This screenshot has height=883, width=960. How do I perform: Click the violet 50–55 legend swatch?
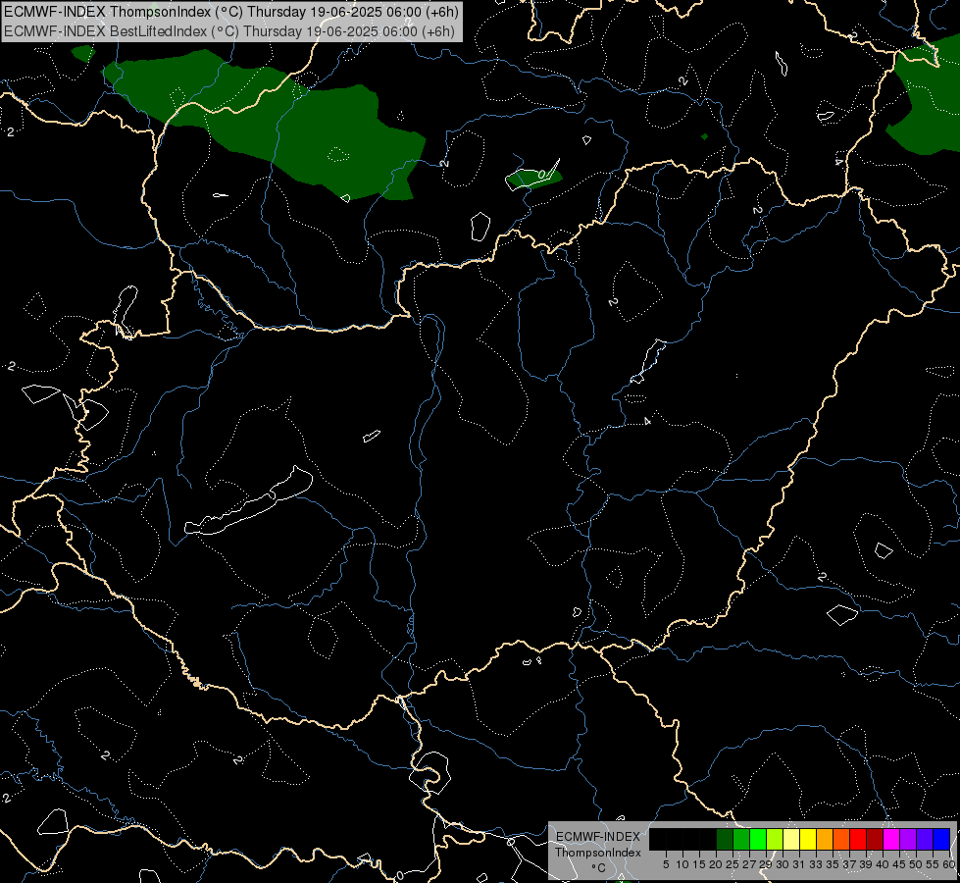click(925, 839)
